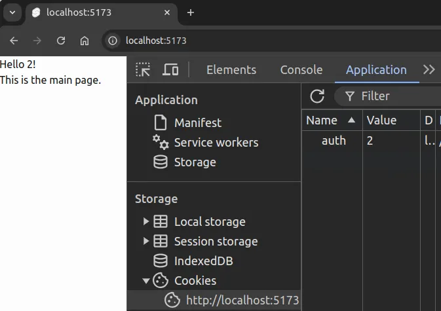Toggle the device toolbar icon
Viewport: 441px width, 311px height.
(170, 70)
